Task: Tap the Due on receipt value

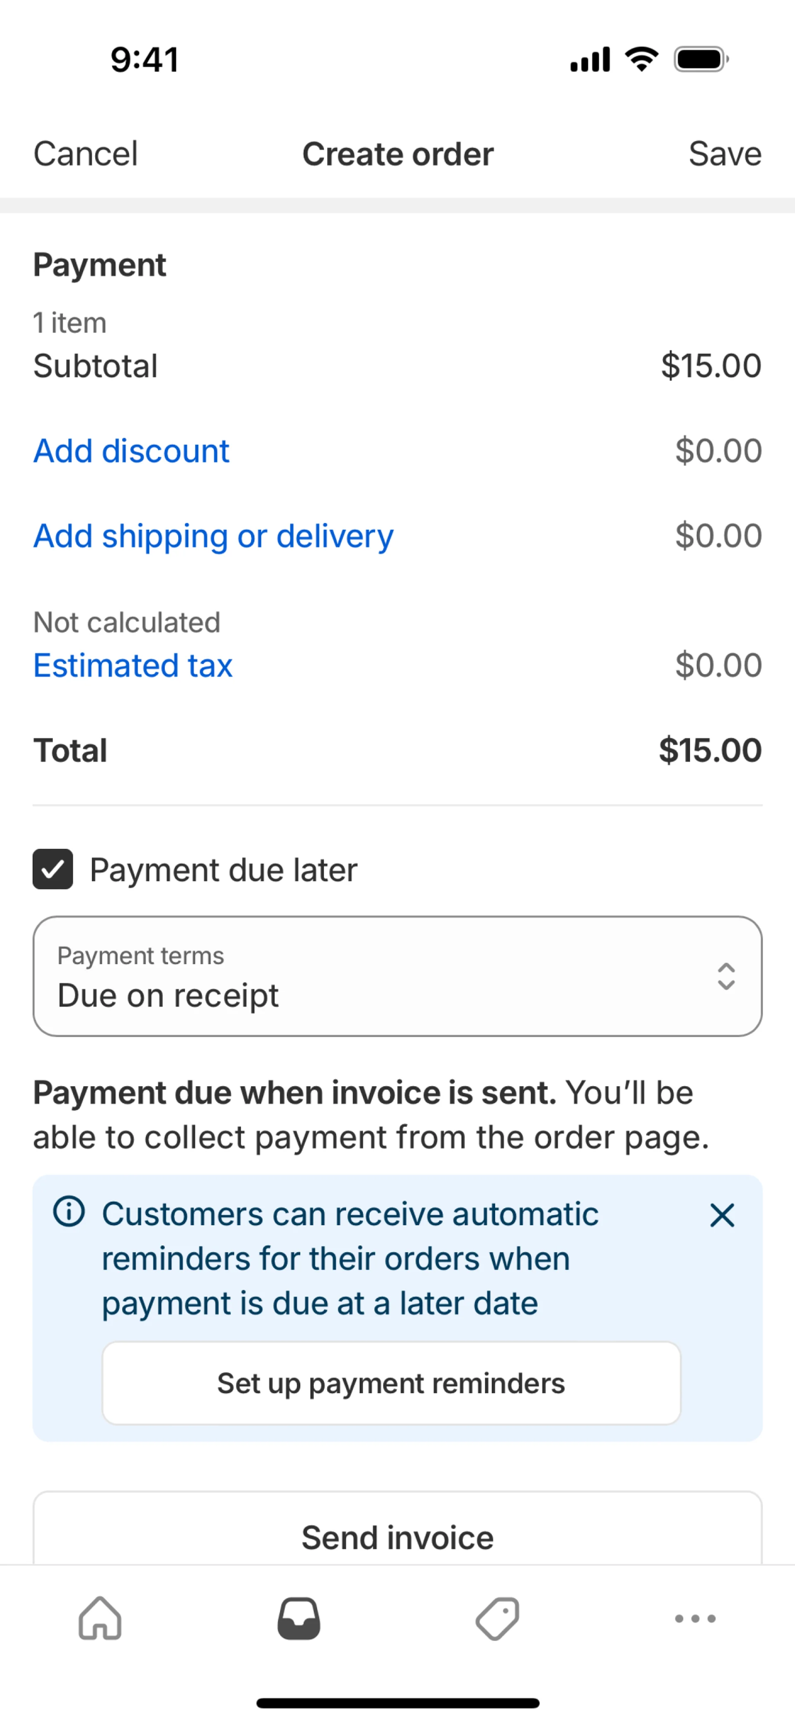Action: tap(168, 995)
